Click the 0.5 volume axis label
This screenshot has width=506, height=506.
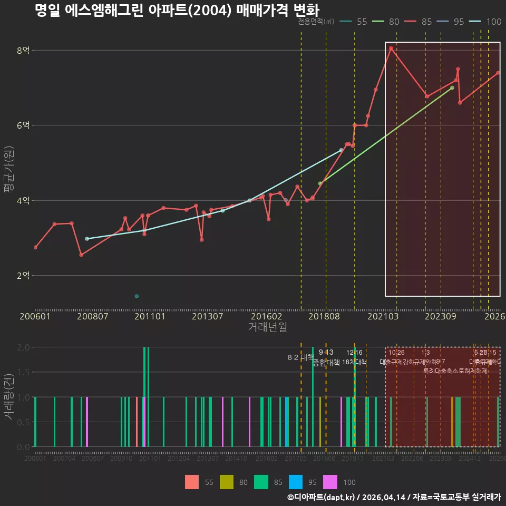coord(23,422)
